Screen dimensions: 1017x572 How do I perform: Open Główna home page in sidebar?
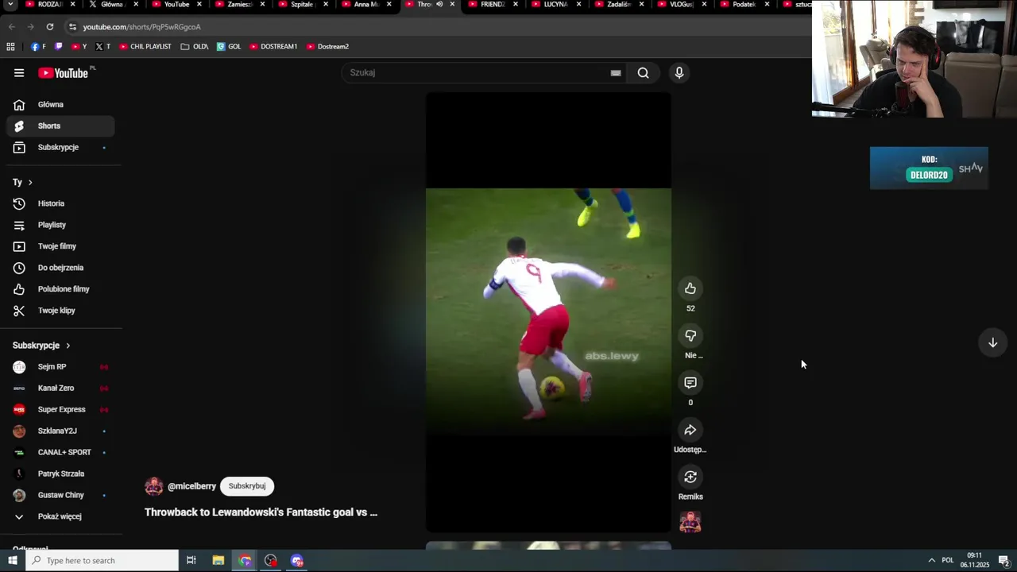tap(60, 104)
